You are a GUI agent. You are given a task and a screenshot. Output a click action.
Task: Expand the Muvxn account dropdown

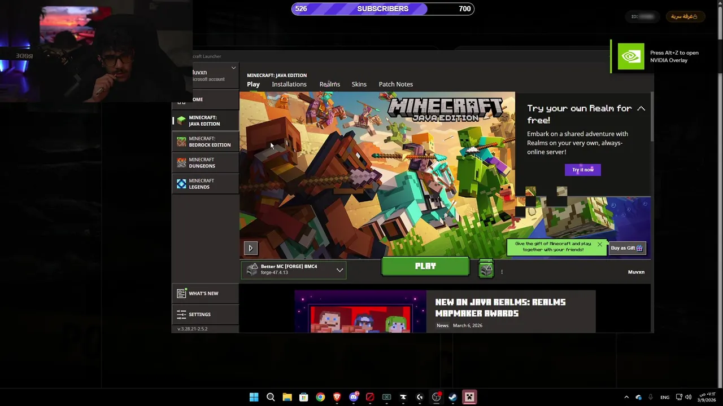click(233, 68)
